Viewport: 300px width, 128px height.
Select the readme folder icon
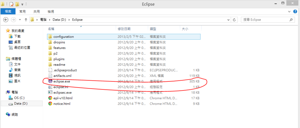[x=50, y=64]
